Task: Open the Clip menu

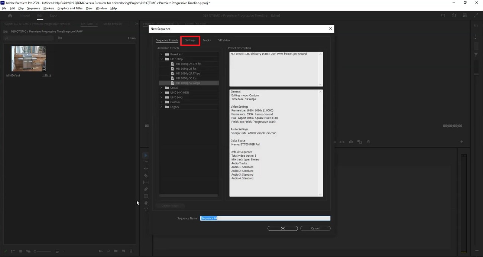Action: (21, 8)
